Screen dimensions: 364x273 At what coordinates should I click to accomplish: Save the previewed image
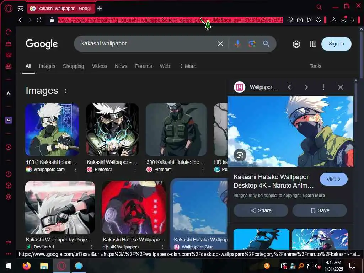coord(320,210)
